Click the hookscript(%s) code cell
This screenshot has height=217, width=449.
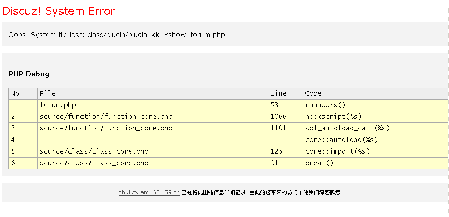[x=375, y=117]
